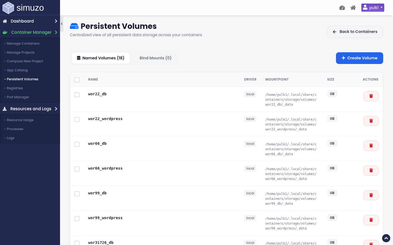The image size is (393, 245).
Task: Click the Create Volume button
Action: tap(359, 58)
